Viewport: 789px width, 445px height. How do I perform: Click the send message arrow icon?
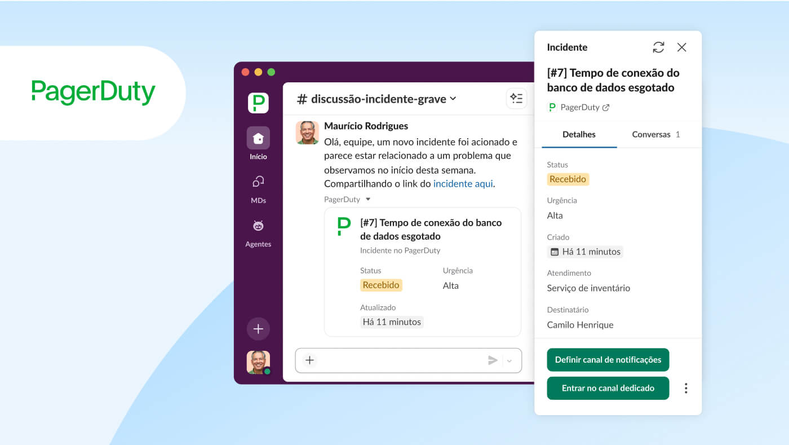pyautogui.click(x=493, y=360)
